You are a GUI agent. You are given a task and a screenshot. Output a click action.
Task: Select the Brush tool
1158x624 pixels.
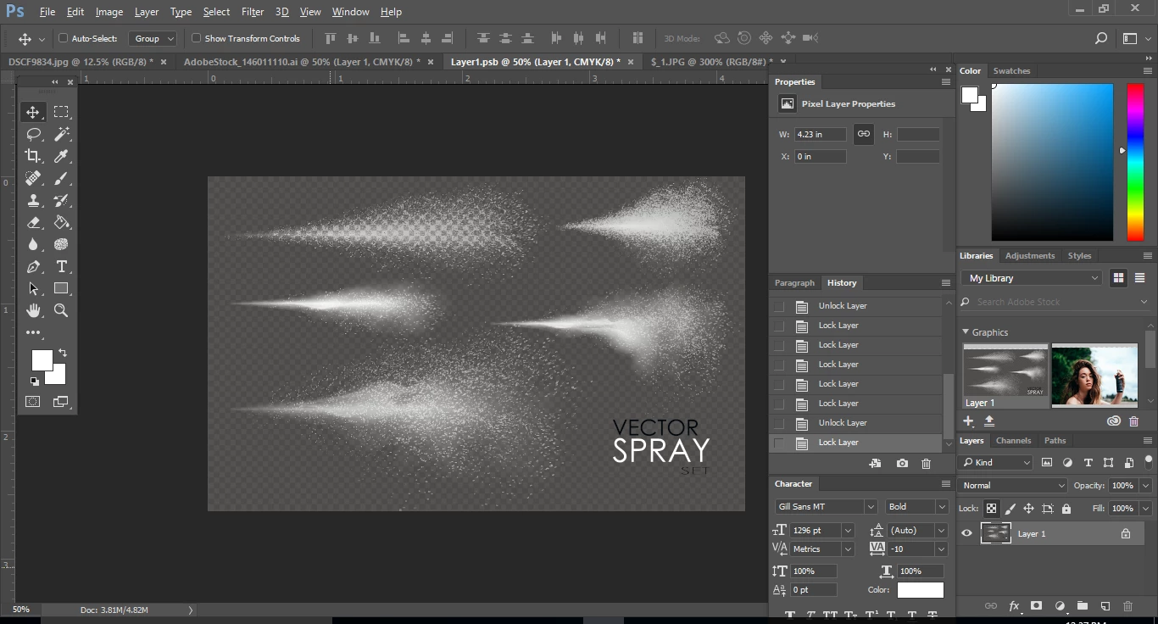(61, 178)
